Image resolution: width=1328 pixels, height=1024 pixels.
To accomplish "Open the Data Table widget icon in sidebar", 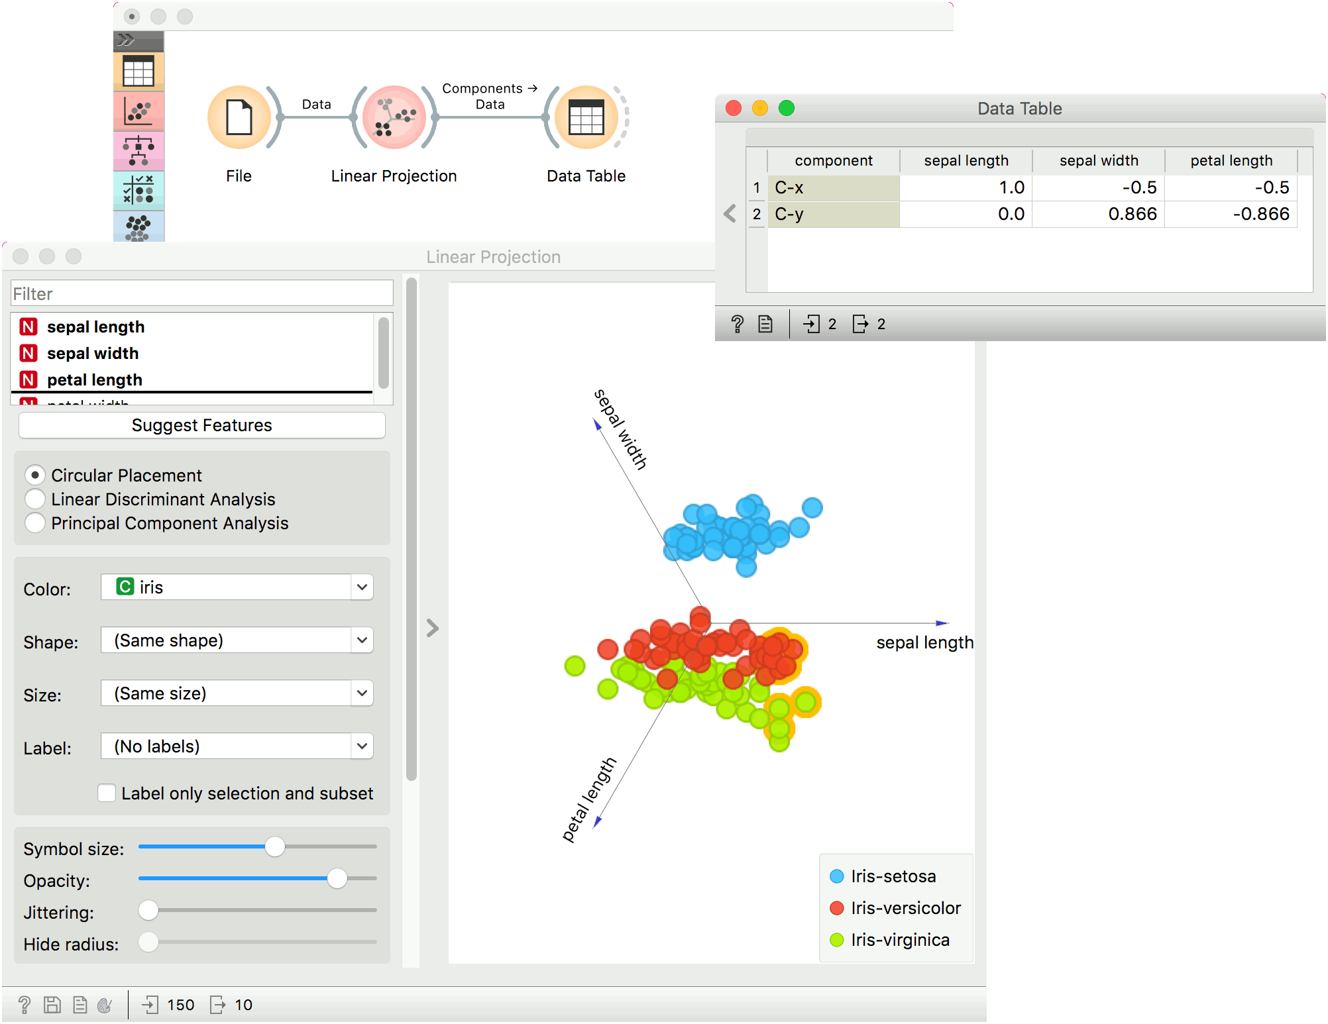I will [x=138, y=71].
